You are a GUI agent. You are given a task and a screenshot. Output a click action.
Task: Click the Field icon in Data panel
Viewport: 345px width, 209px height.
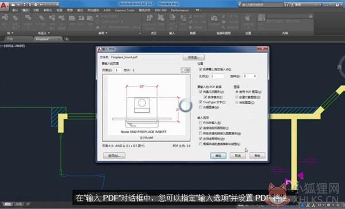pyautogui.click(x=183, y=18)
